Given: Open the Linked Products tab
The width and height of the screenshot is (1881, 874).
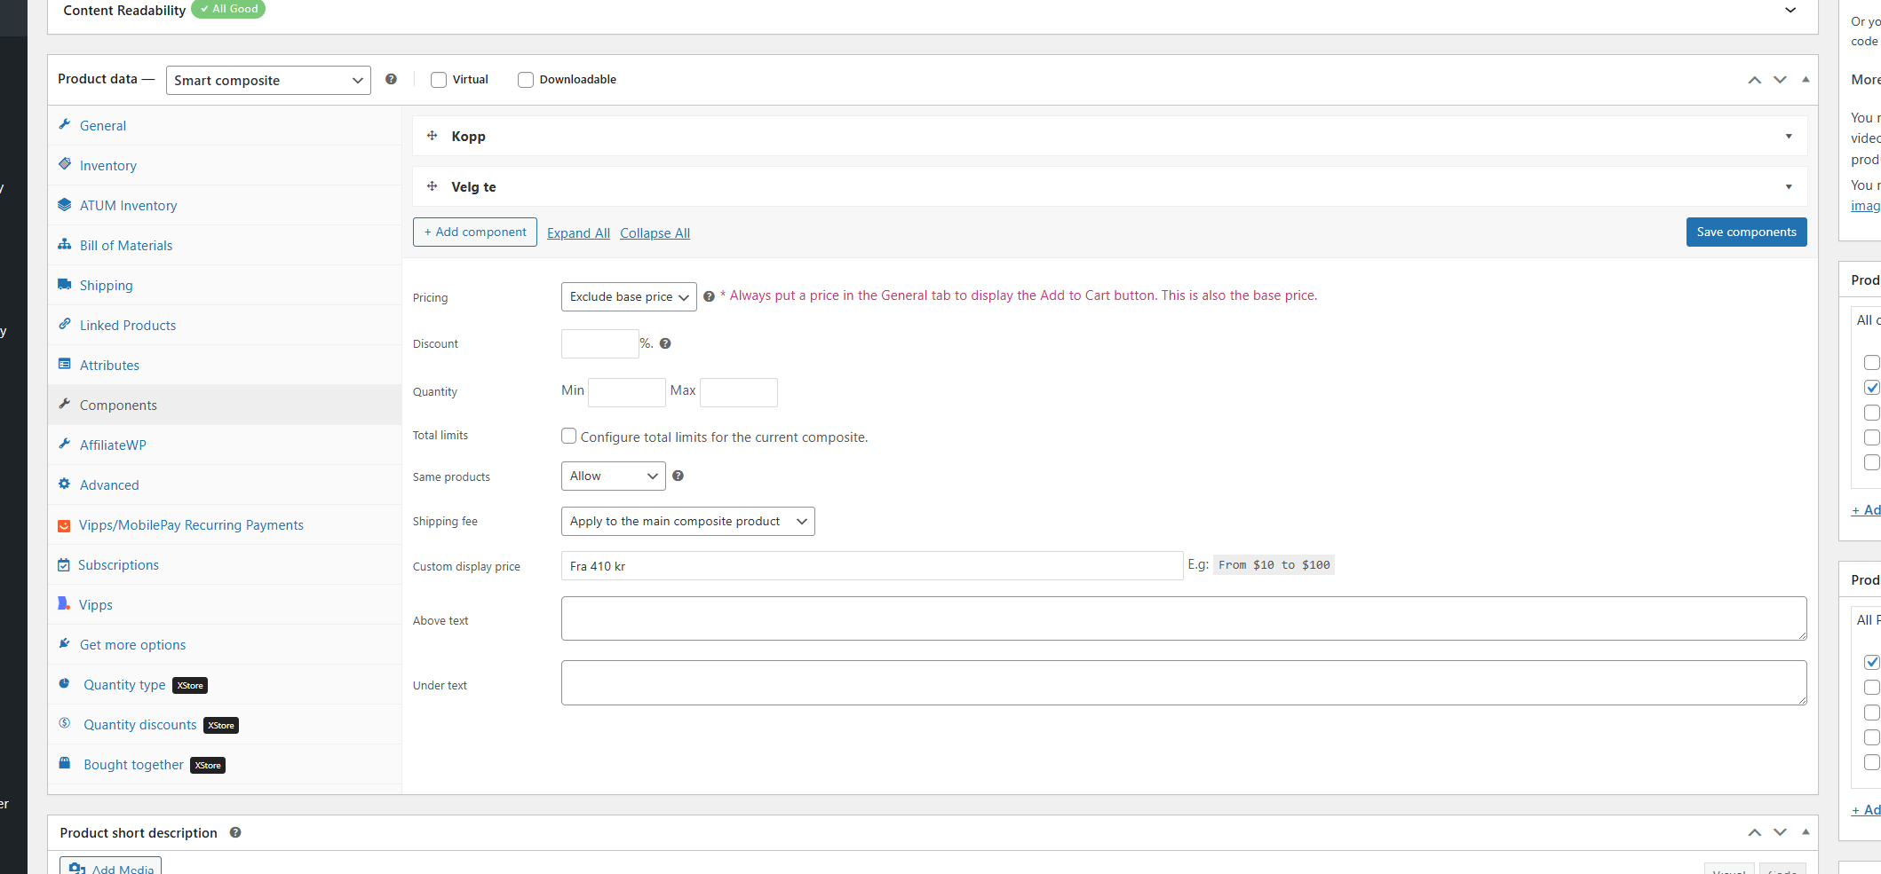Looking at the screenshot, I should [x=128, y=326].
